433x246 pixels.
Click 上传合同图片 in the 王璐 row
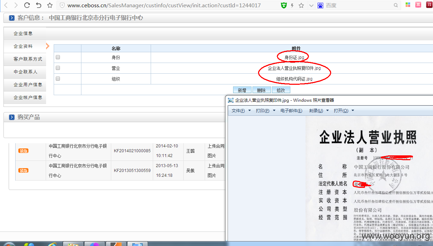click(216, 151)
